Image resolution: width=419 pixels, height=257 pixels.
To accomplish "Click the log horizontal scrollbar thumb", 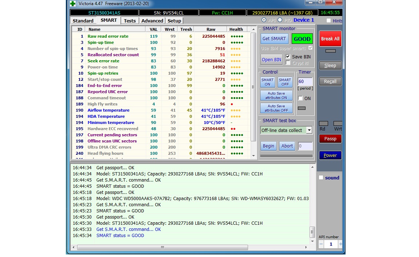I will (163, 248).
